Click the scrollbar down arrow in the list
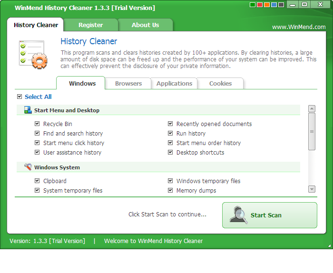 click(312, 189)
